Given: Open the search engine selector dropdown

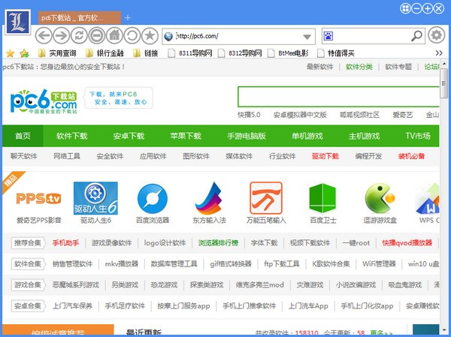Looking at the screenshot, I should pyautogui.click(x=419, y=36).
